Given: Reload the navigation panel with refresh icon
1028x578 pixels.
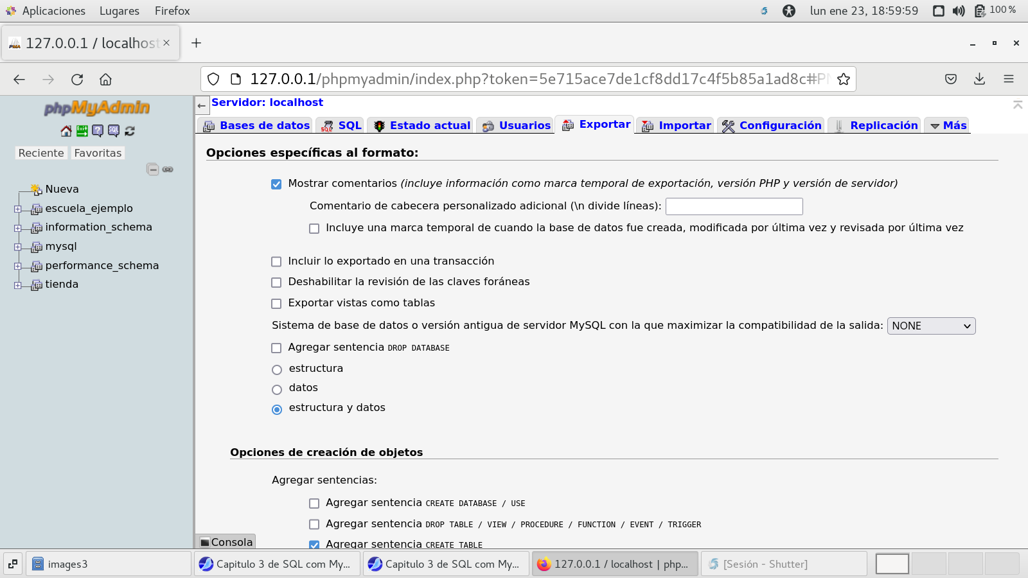Looking at the screenshot, I should click(x=130, y=131).
